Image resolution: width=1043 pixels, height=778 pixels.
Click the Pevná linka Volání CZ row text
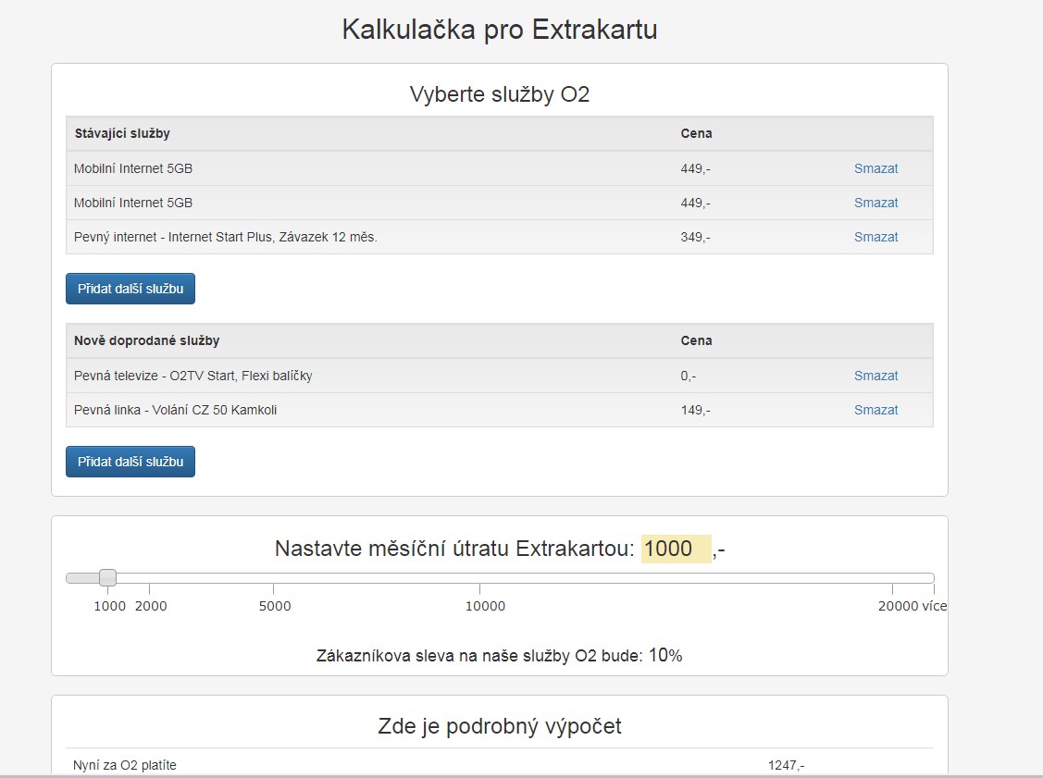coord(175,410)
